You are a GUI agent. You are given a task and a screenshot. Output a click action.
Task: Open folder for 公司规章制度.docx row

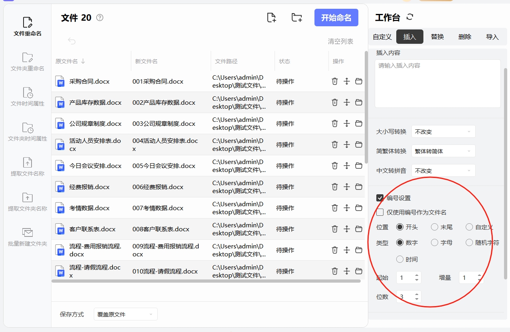359,123
